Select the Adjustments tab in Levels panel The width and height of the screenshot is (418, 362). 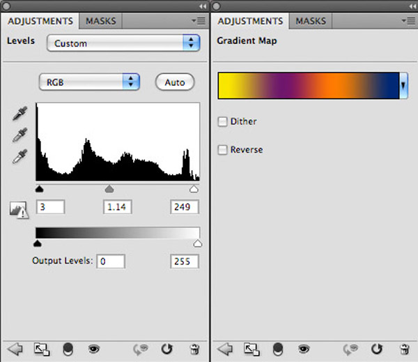(40, 21)
